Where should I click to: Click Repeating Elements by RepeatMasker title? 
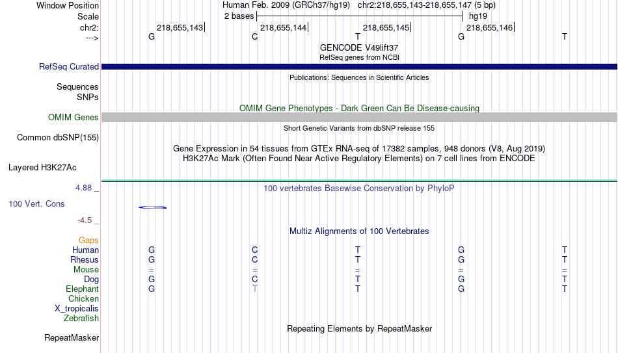tap(359, 329)
